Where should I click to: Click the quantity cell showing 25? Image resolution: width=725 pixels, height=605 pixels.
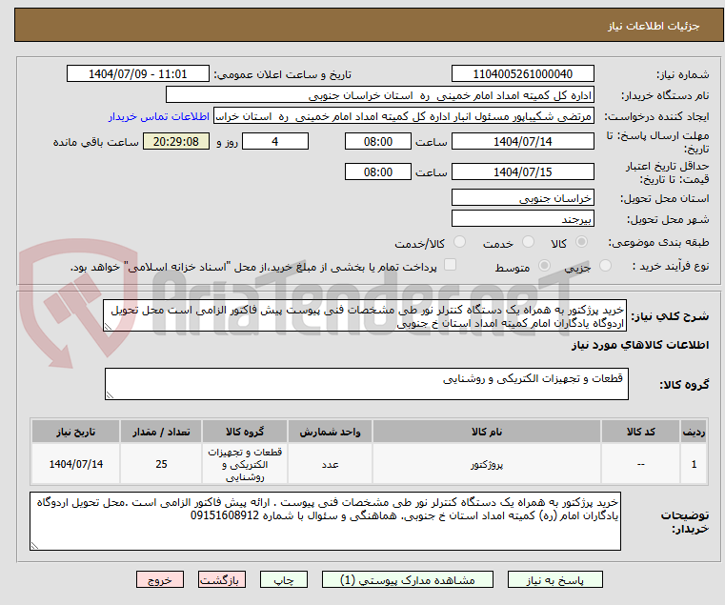(x=161, y=464)
